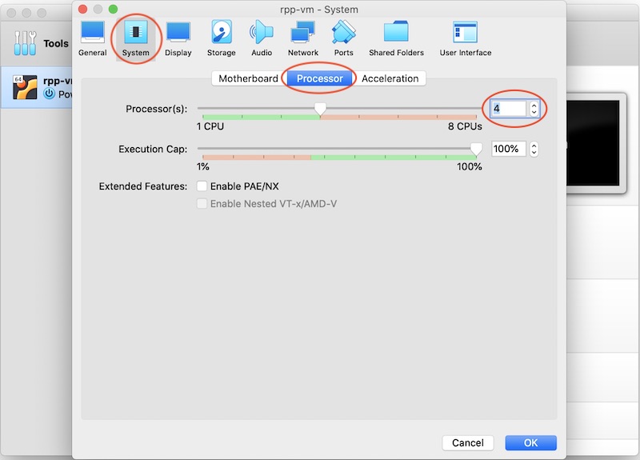The height and width of the screenshot is (460, 640).
Task: Click the '8 CPUs' label under the slider
Action: coord(465,126)
